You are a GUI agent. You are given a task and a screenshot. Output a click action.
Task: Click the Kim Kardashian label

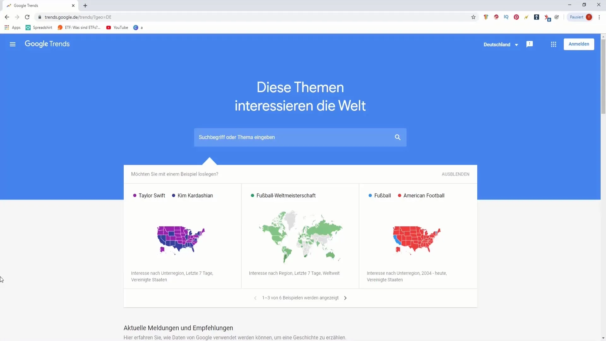tap(195, 196)
